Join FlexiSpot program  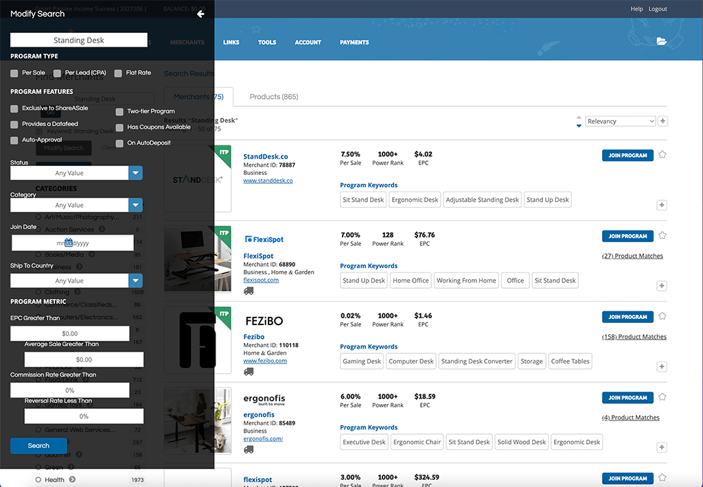(627, 236)
